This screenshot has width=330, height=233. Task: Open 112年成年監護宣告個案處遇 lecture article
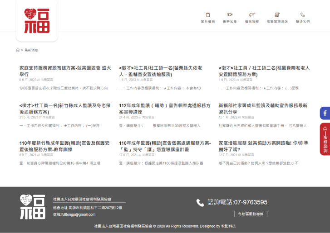tap(164, 108)
